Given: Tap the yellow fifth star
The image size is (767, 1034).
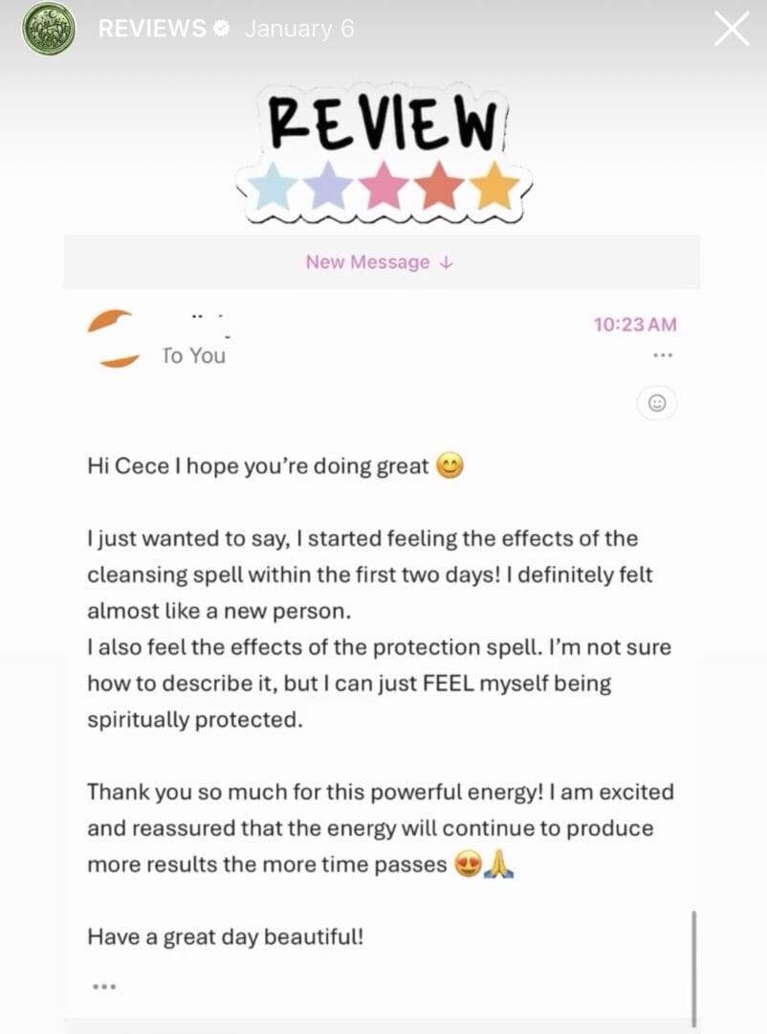Looking at the screenshot, I should 493,187.
